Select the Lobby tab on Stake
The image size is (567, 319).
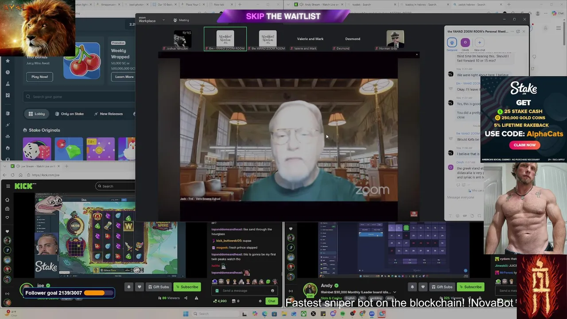point(36,114)
